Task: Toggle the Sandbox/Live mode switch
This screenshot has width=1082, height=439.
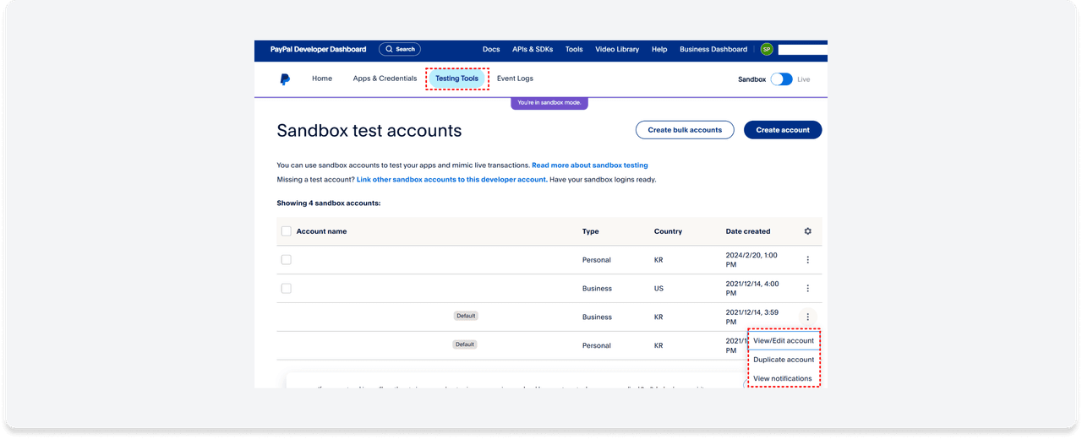Action: coord(781,79)
